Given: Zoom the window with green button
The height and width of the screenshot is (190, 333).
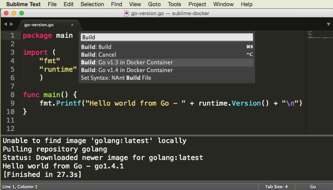Looking at the screenshot, I should click(22, 13).
